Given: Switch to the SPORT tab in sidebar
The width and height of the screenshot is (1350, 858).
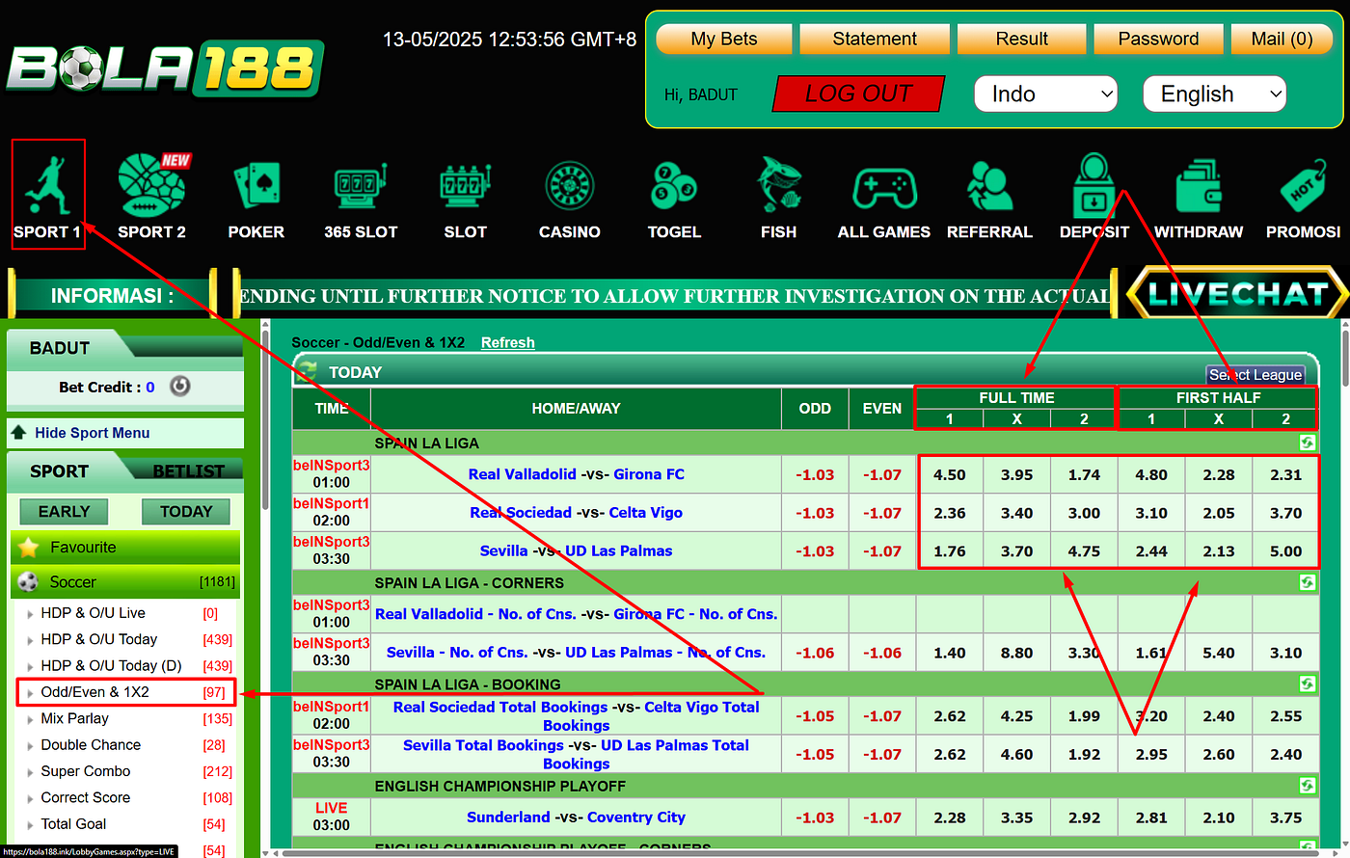Looking at the screenshot, I should pos(60,471).
